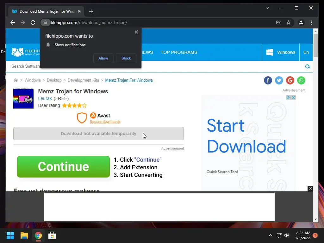Click the Chrome taskbar icon

(38, 235)
